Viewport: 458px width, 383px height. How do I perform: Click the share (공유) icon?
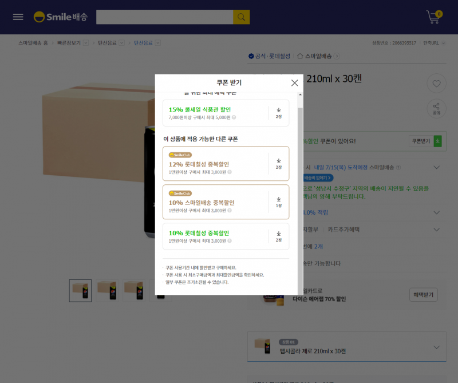[x=436, y=109]
